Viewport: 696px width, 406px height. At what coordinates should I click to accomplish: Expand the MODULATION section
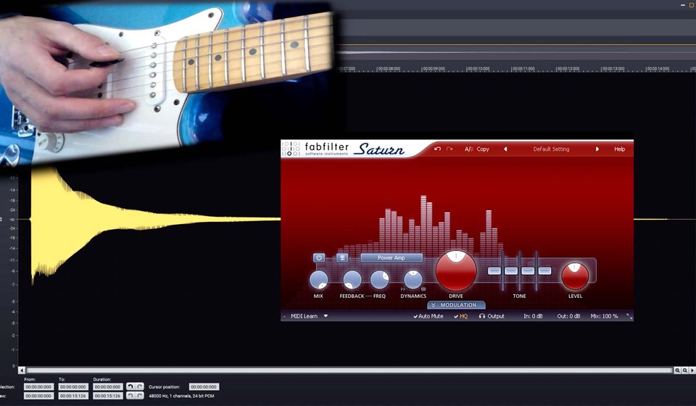pyautogui.click(x=456, y=305)
